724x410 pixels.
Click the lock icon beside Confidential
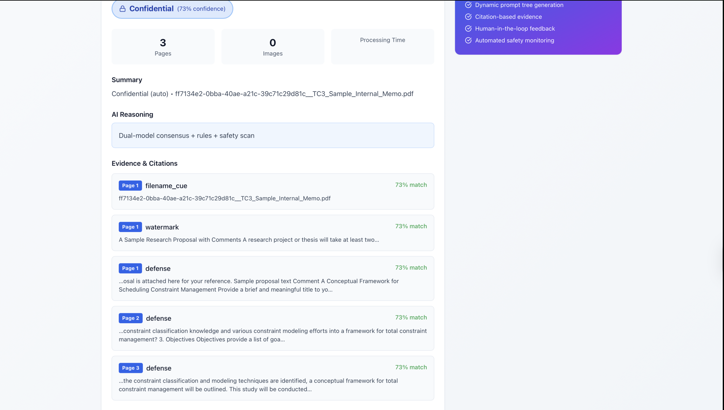122,9
